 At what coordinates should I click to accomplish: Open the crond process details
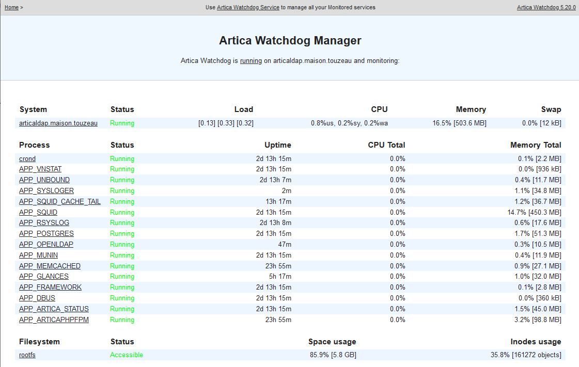27,158
